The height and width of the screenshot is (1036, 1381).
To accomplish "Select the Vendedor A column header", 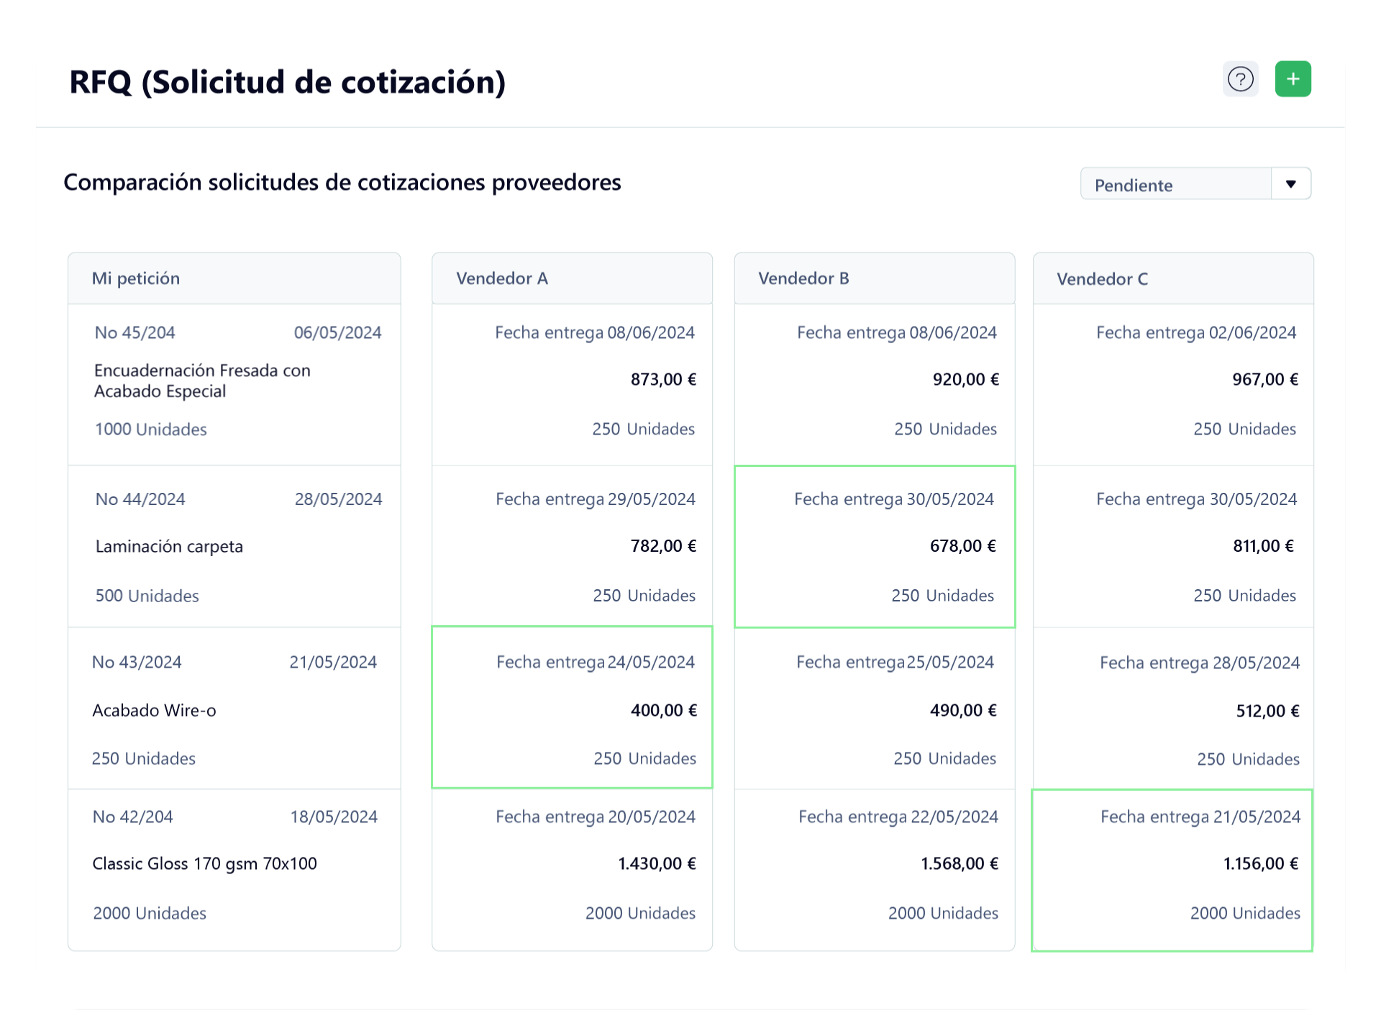I will 572,278.
